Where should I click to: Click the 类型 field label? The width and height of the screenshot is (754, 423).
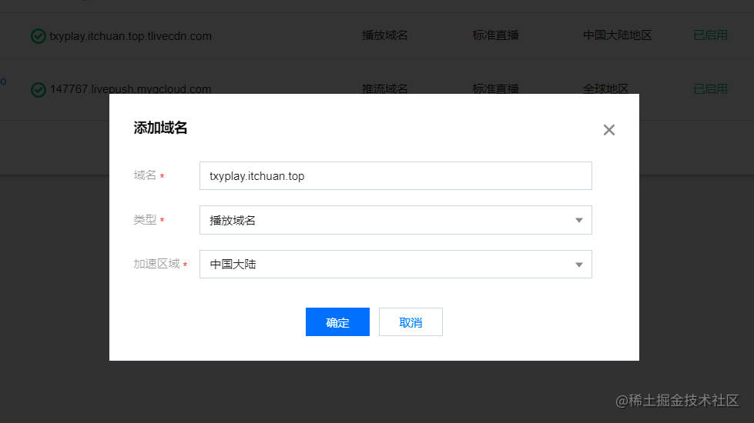click(x=145, y=220)
